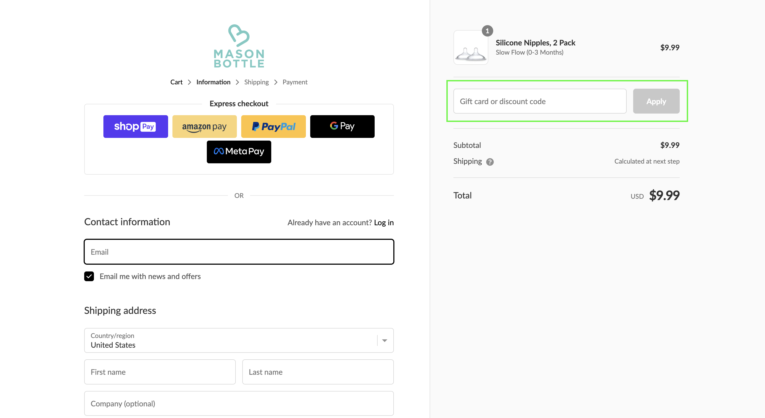Go back to Cart breadcrumb
This screenshot has width=765, height=418.
coord(176,82)
